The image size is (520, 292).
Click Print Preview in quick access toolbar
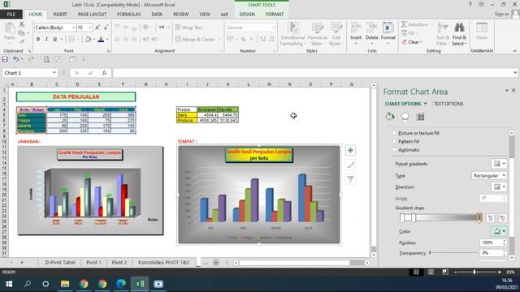(46, 59)
